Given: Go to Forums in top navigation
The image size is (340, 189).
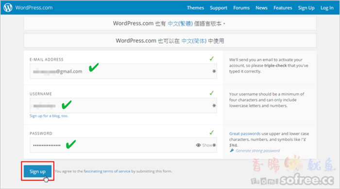Looking at the screenshot, I should pos(241,8).
